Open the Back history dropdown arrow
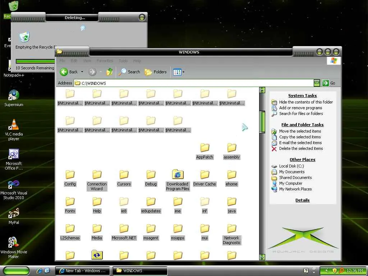This screenshot has width=368, height=276. (82, 72)
